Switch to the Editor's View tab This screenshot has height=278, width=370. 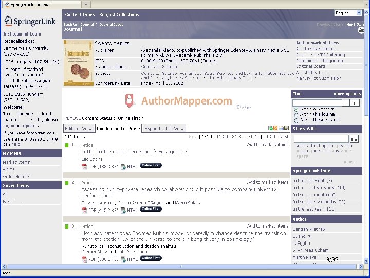(x=78, y=128)
